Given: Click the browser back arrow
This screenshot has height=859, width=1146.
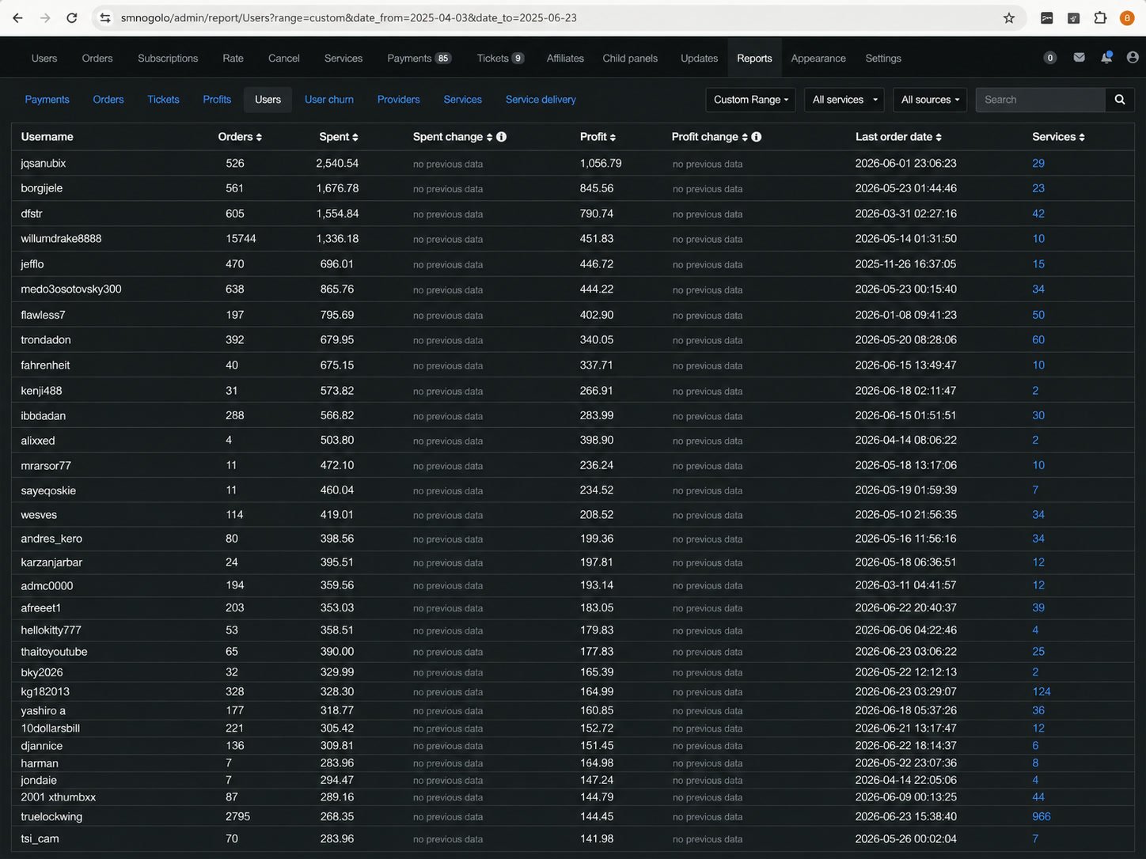Looking at the screenshot, I should 17,17.
